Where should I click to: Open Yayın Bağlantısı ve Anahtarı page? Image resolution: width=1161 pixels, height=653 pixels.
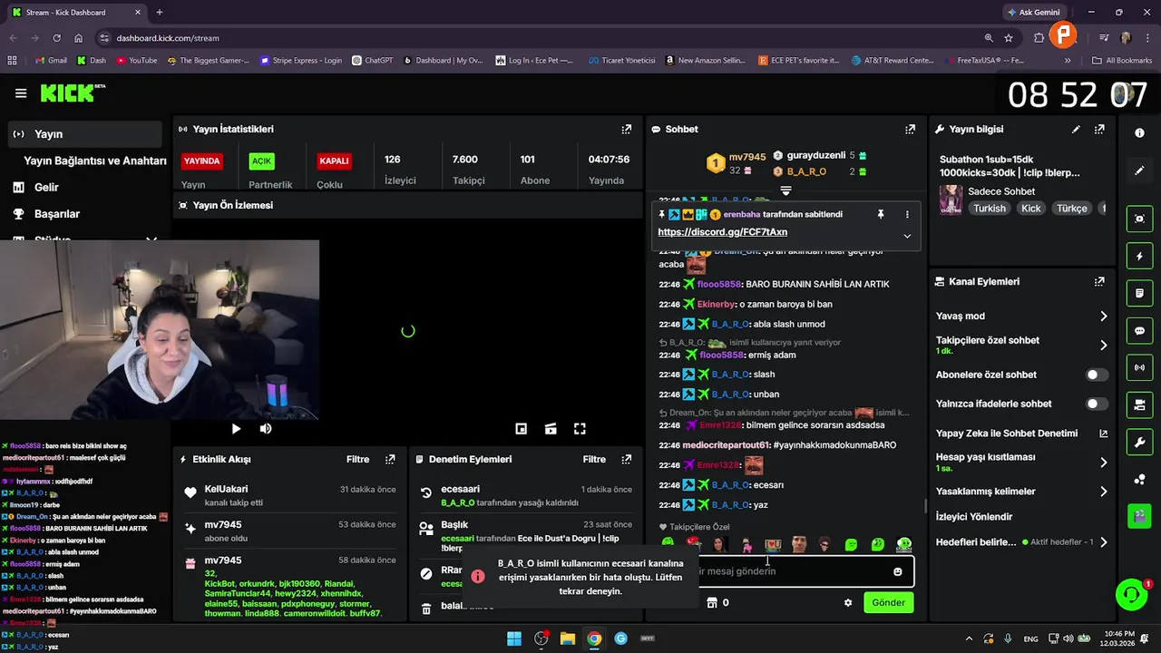(x=94, y=161)
